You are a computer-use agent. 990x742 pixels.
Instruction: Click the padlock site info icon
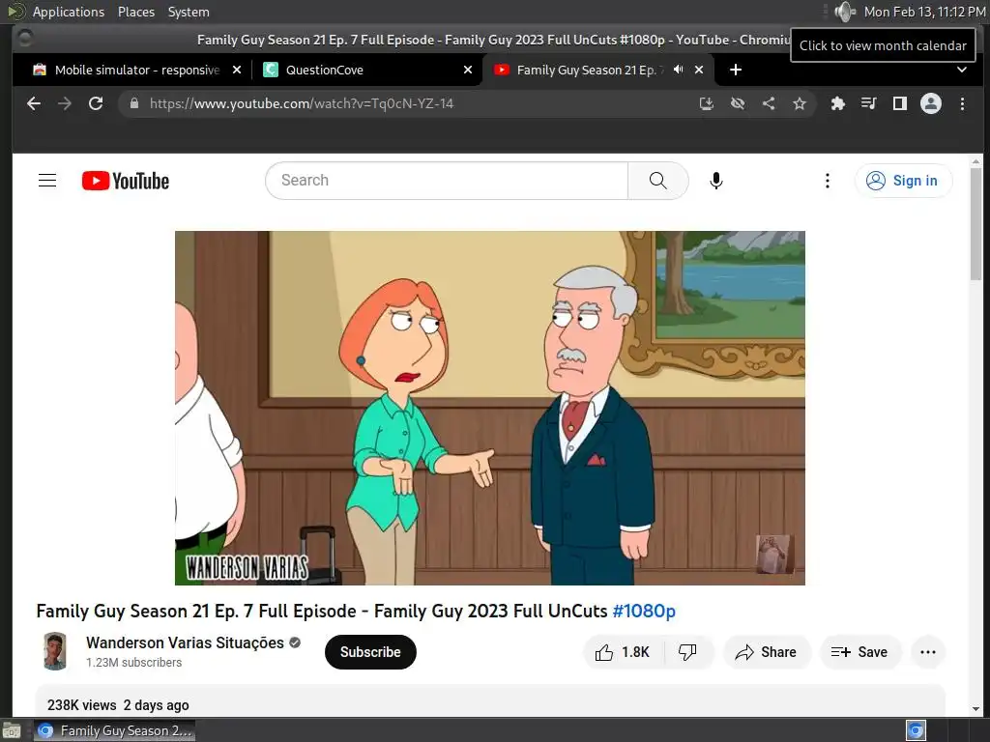pyautogui.click(x=133, y=103)
